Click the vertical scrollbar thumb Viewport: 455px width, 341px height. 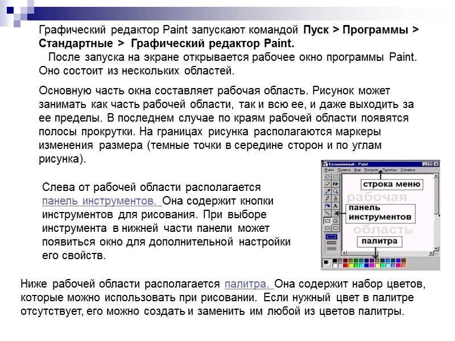pos(436,196)
